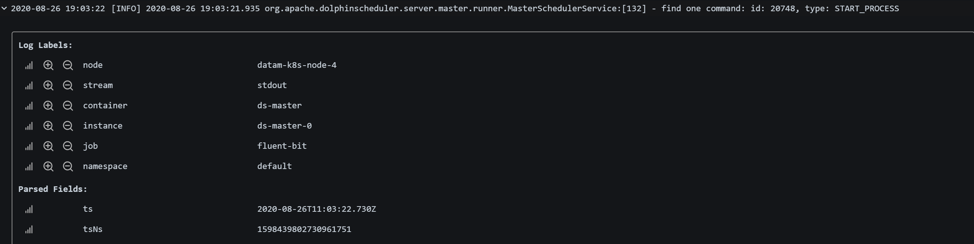
Task: Select the Log Labels section heading
Action: (45, 45)
